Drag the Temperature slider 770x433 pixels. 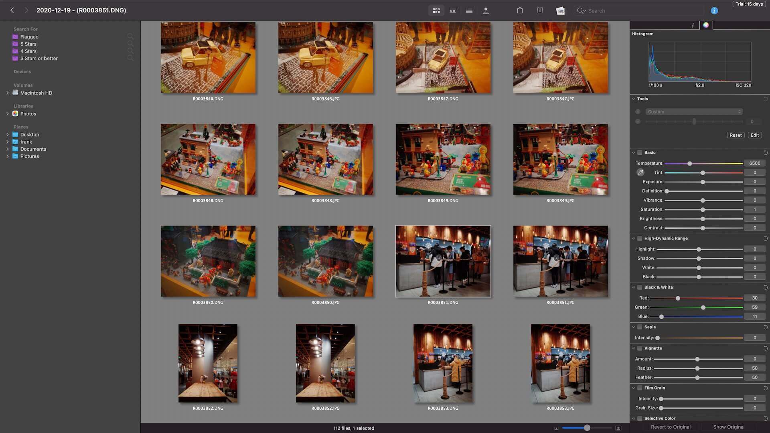(690, 163)
